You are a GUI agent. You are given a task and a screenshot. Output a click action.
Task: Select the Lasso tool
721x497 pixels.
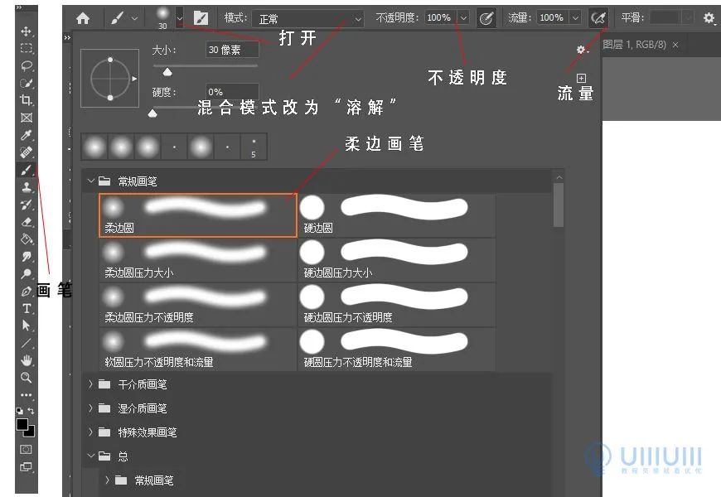coord(27,65)
